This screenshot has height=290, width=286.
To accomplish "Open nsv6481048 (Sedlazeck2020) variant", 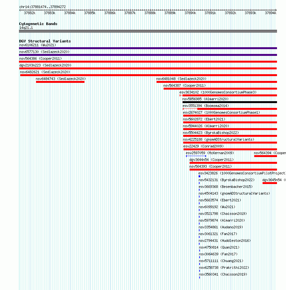I will (x=182, y=79).
